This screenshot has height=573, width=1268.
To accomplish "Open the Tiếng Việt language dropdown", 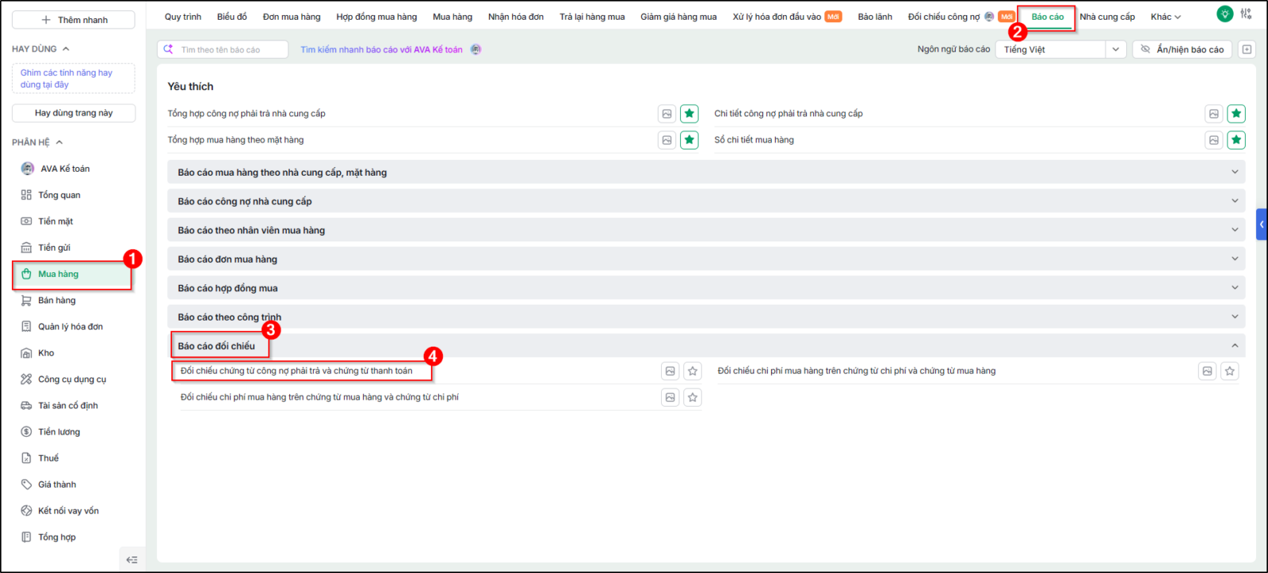I will tap(1060, 49).
